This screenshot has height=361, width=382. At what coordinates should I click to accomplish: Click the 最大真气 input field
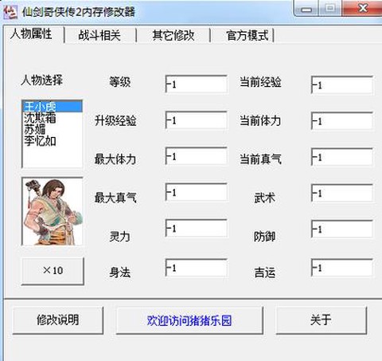[196, 192]
